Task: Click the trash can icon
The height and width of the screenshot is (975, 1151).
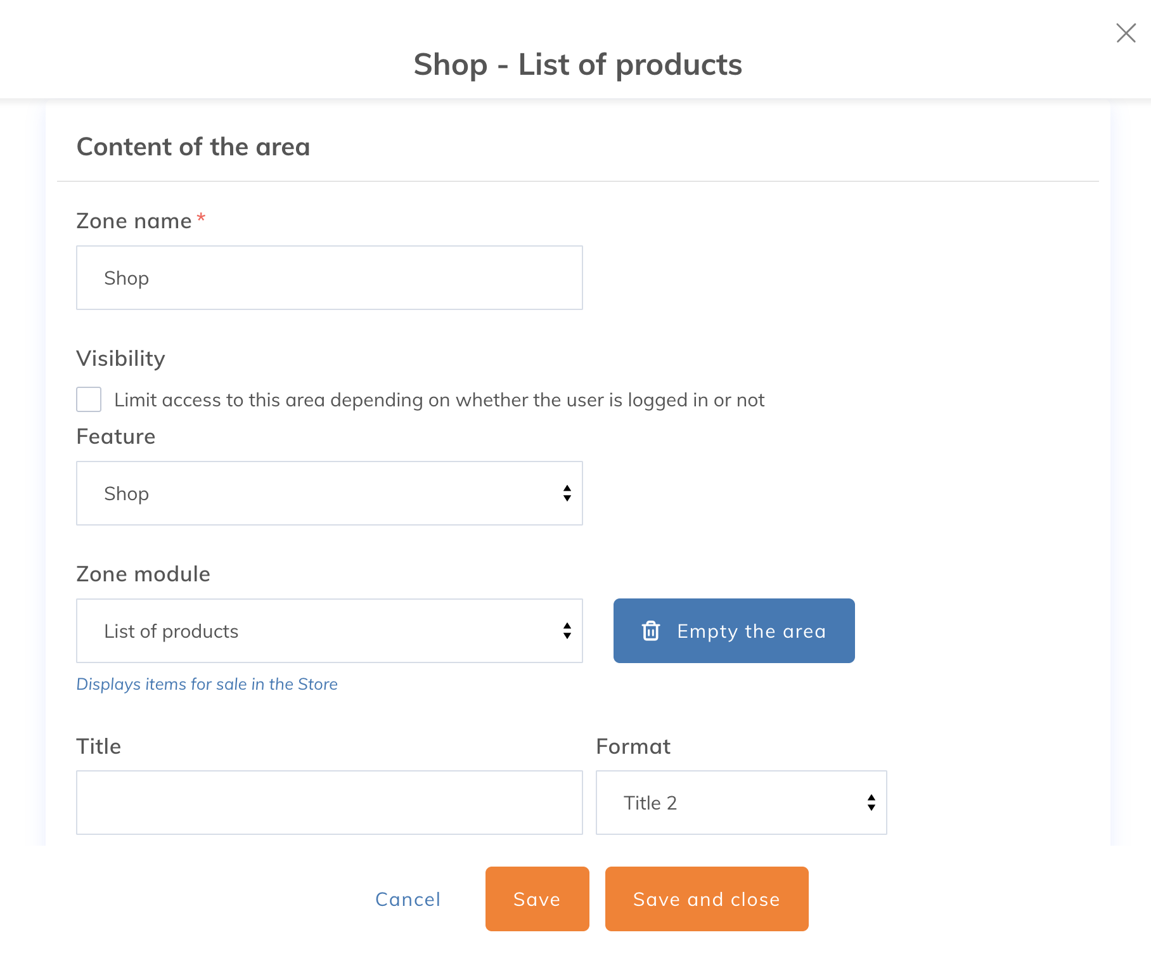Action: point(651,631)
